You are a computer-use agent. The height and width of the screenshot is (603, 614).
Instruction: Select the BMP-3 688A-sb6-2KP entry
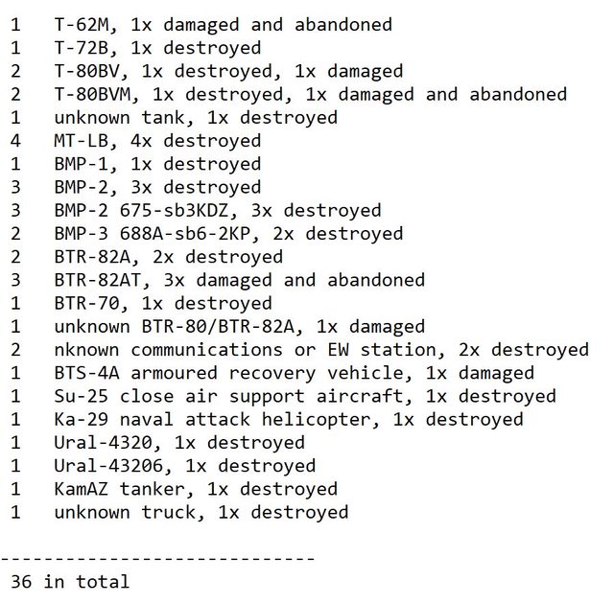pos(228,234)
